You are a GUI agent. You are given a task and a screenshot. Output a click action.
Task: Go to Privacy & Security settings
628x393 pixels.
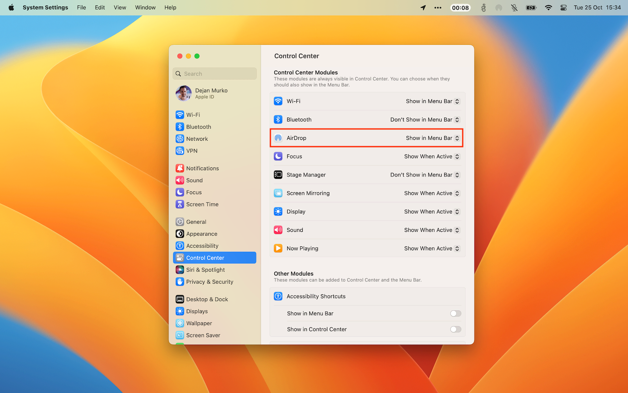click(x=210, y=282)
